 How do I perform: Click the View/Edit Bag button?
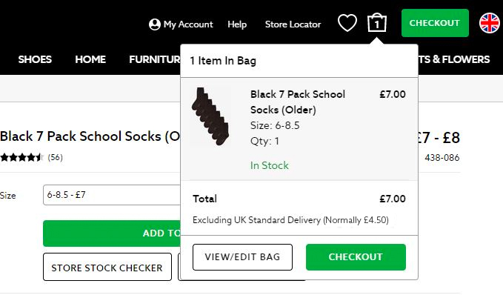pos(242,257)
